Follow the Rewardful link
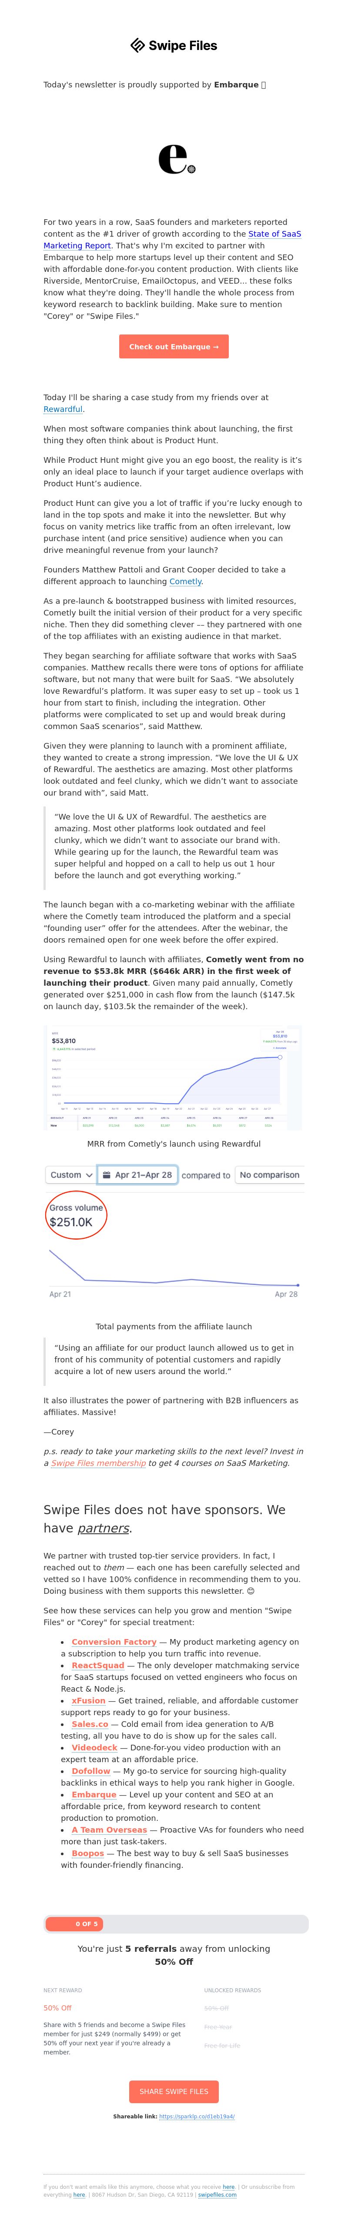 pos(63,409)
